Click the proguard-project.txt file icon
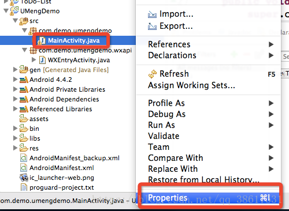289x211 pixels. (24, 187)
